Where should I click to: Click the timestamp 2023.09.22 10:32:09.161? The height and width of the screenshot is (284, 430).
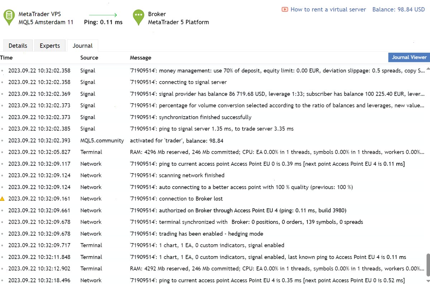pyautogui.click(x=39, y=199)
